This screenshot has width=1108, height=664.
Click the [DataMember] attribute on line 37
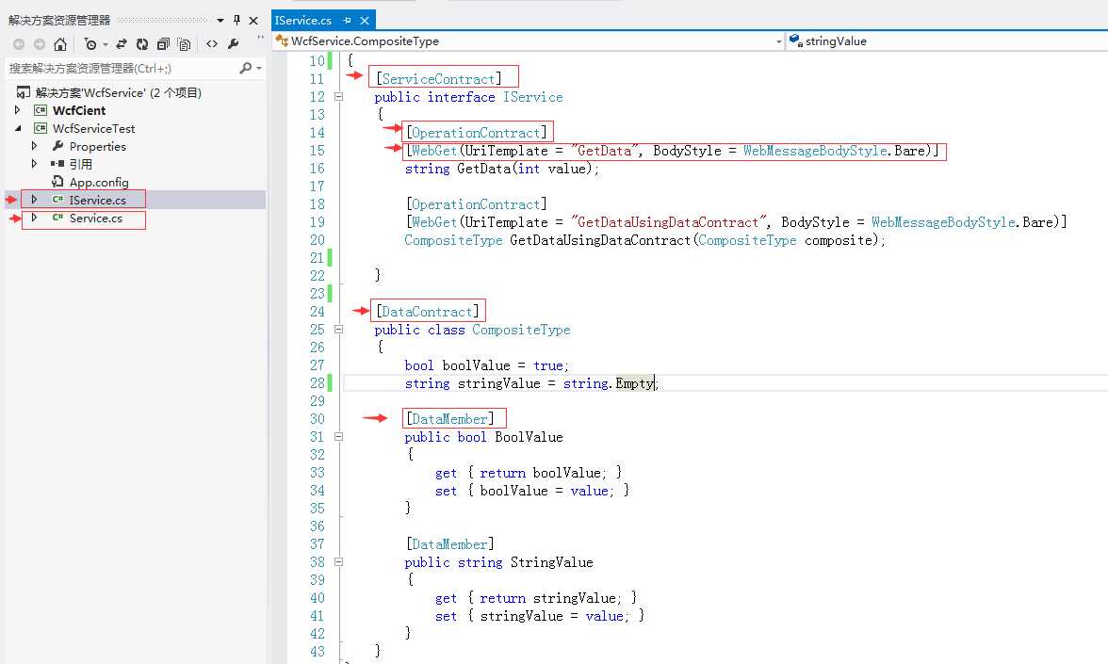[x=449, y=544]
